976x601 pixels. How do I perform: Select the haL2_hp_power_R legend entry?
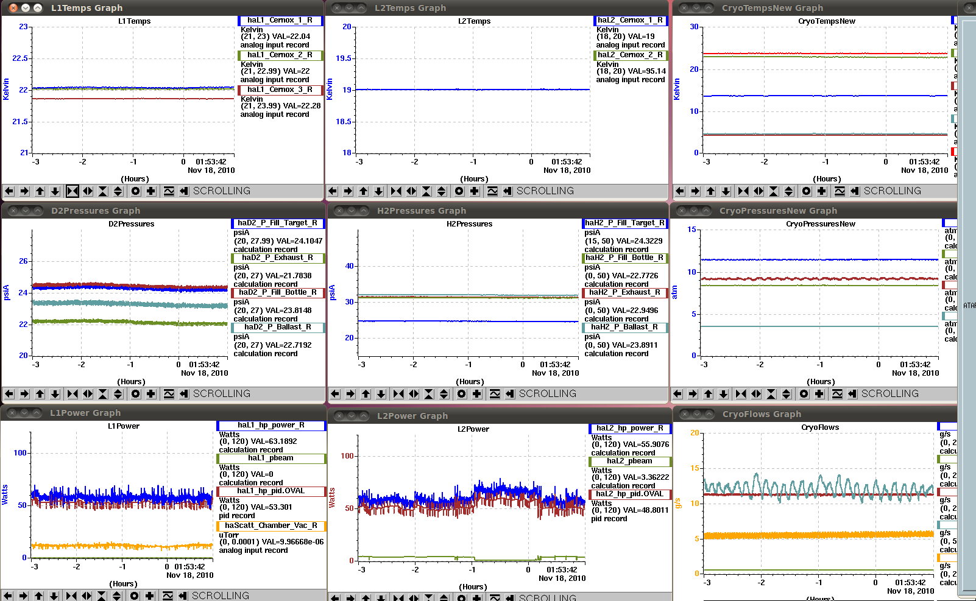(x=630, y=428)
